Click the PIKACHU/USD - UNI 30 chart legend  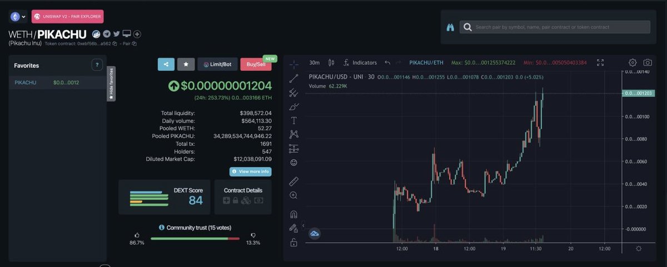click(341, 77)
